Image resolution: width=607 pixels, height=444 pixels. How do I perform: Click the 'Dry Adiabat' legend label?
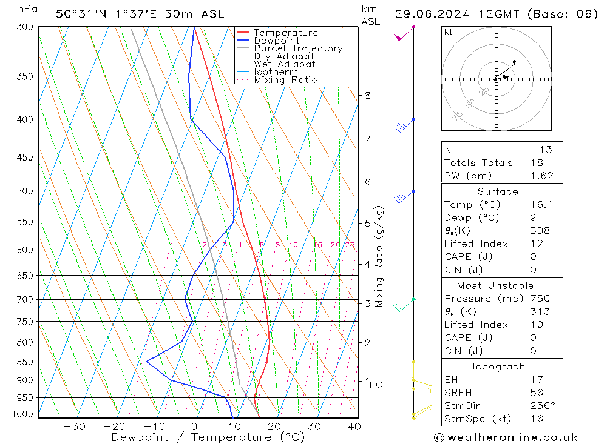click(284, 56)
